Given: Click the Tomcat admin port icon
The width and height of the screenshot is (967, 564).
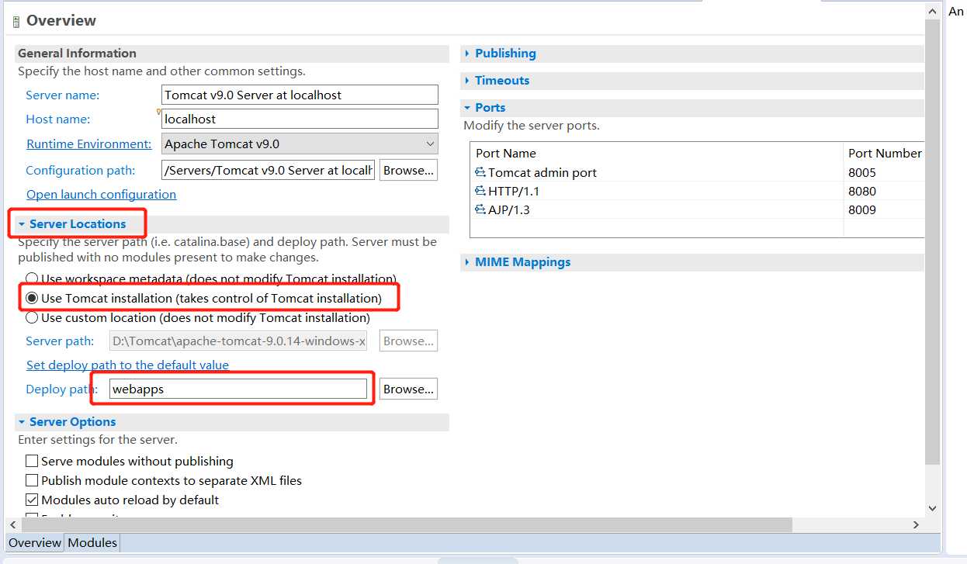Looking at the screenshot, I should 480,172.
